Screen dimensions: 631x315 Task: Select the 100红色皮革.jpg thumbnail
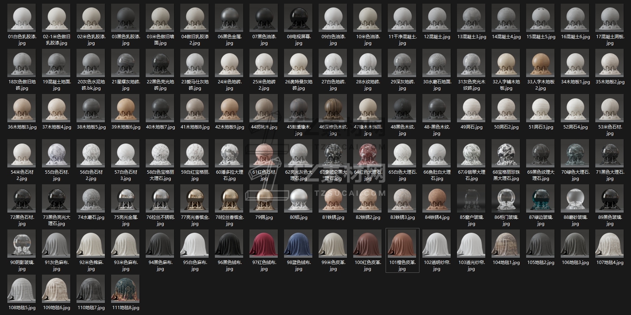368,244
